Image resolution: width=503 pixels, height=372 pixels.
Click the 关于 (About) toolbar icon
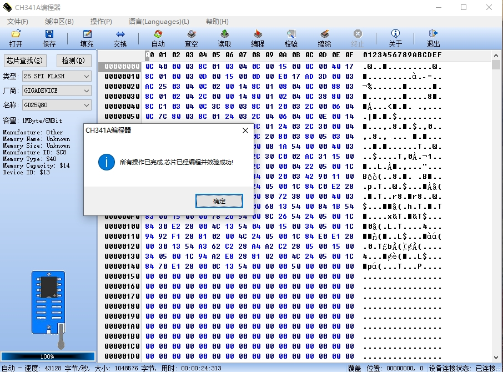click(x=395, y=38)
